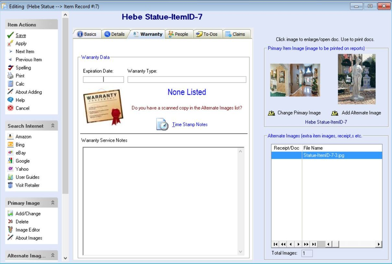This screenshot has width=392, height=264.
Task: Click the Receipt/Doc column header
Action: click(x=287, y=148)
